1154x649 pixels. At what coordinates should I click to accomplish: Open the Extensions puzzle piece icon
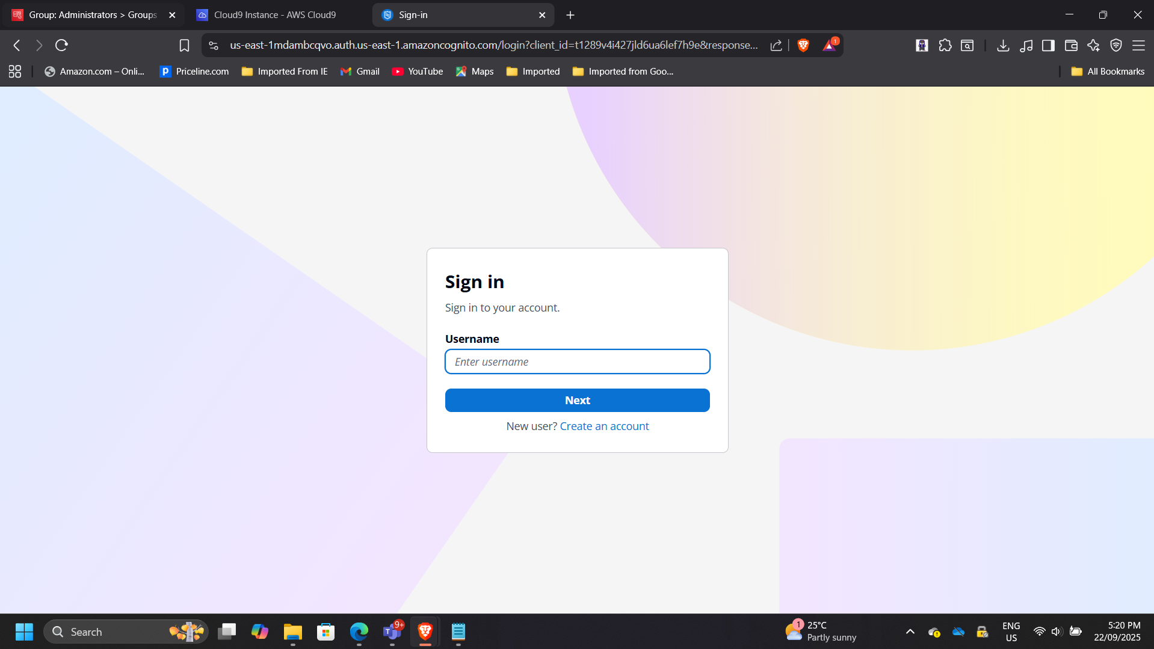pyautogui.click(x=945, y=45)
